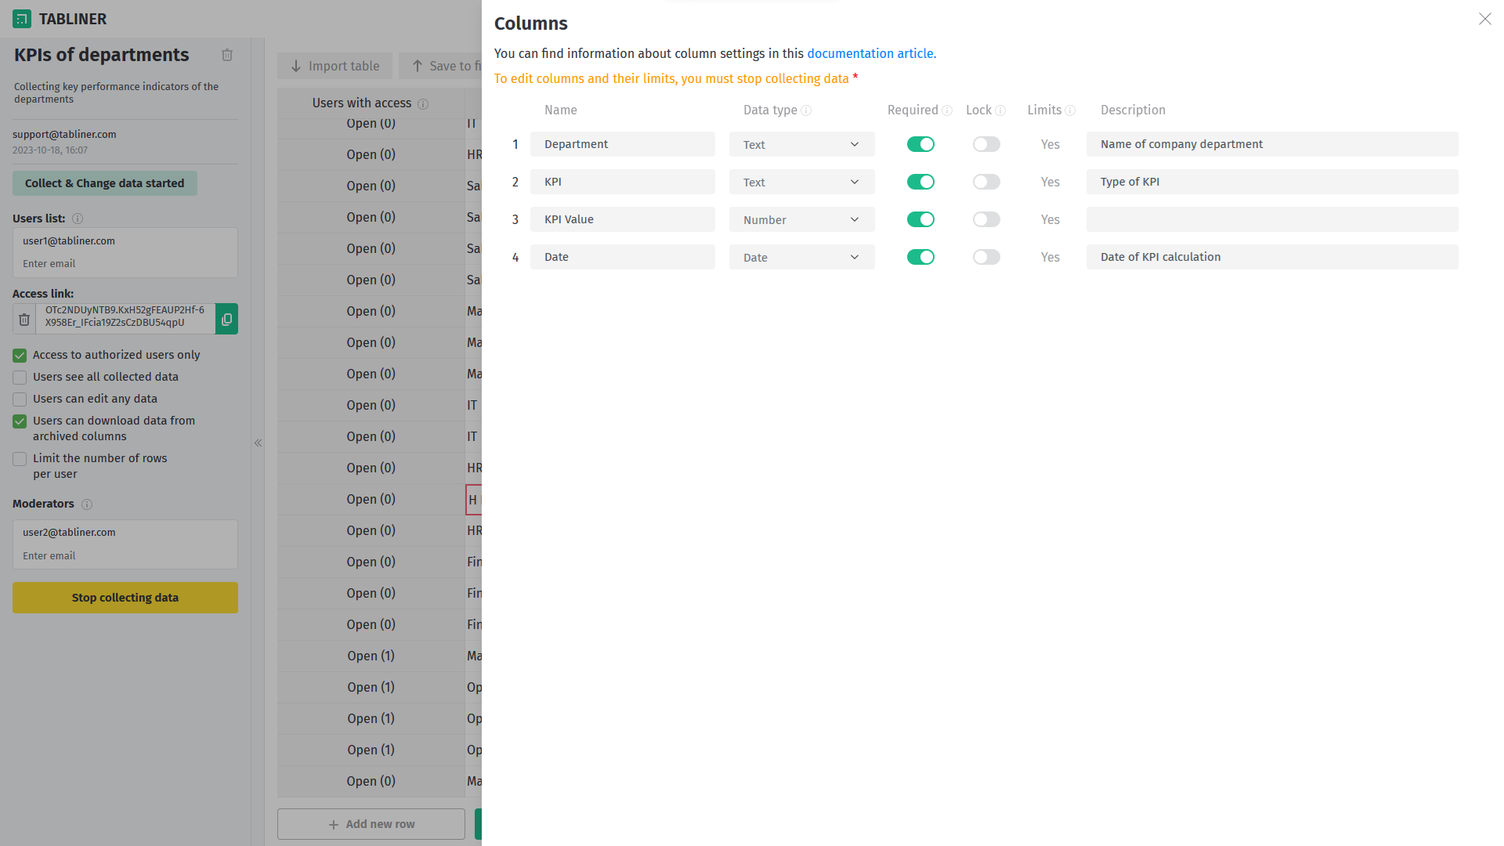Viewport: 1504px width, 846px height.
Task: Open Number data type dropdown for KPI Value
Action: coord(801,219)
